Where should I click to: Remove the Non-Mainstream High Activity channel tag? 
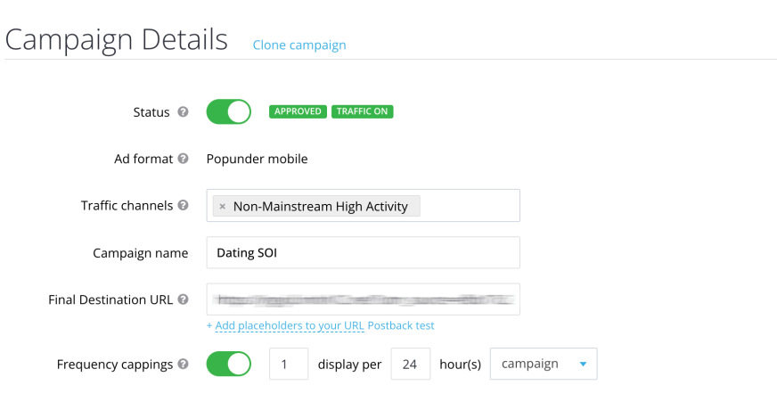223,206
